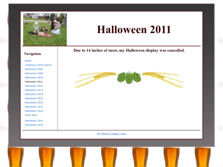Follow the My Military Display Case link
The image size is (223, 167).
(x=111, y=134)
